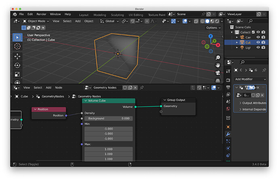Open the Object Mode dropdown
279x180 pixels.
36,21
